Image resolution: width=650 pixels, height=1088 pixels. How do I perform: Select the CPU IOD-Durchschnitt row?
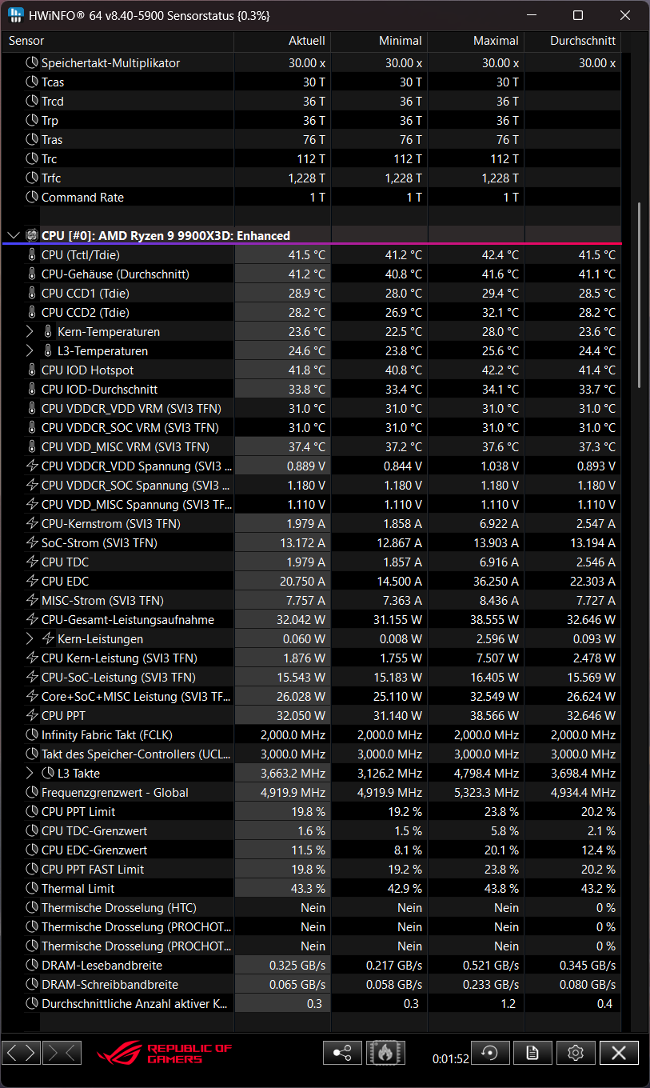point(312,389)
